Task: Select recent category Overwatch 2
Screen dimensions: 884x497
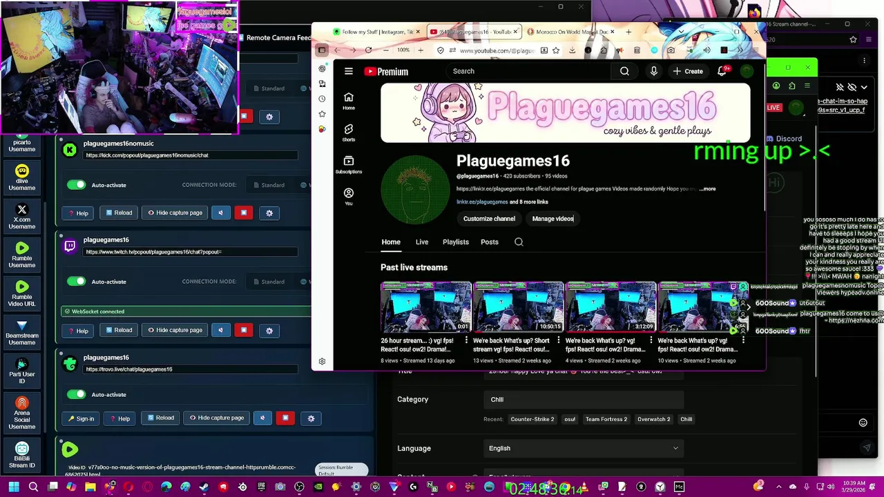Action: tap(653, 419)
